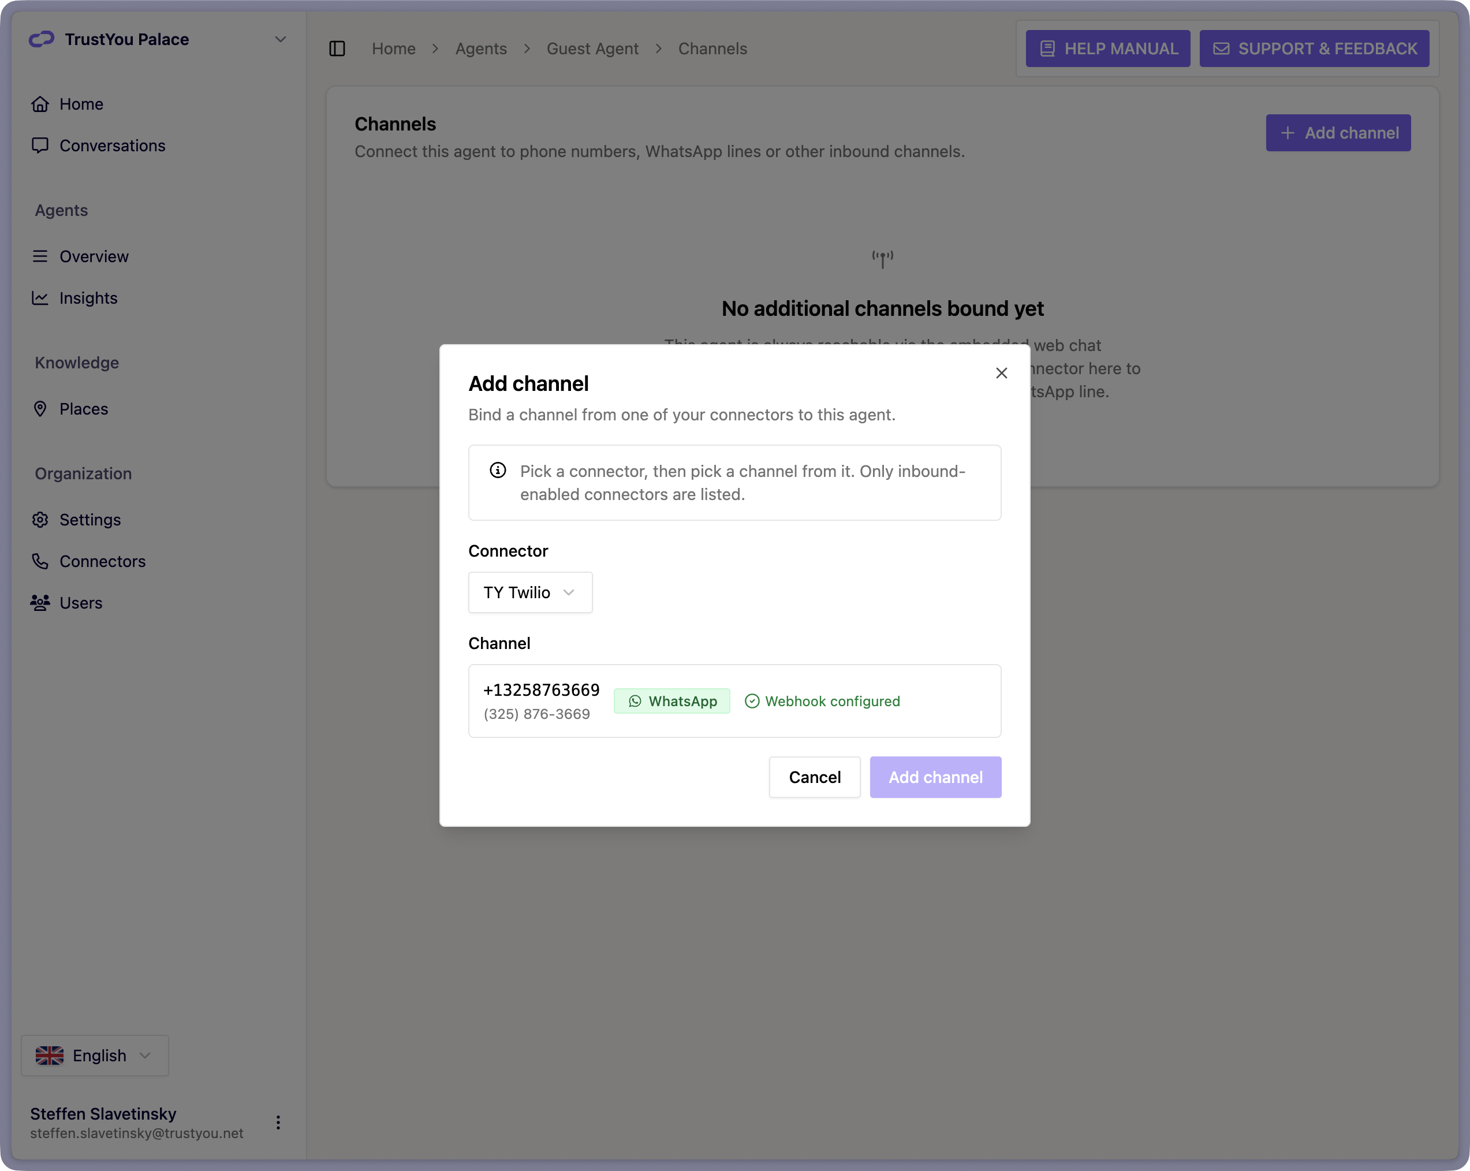
Task: Cancel the Add channel dialog
Action: tap(814, 777)
